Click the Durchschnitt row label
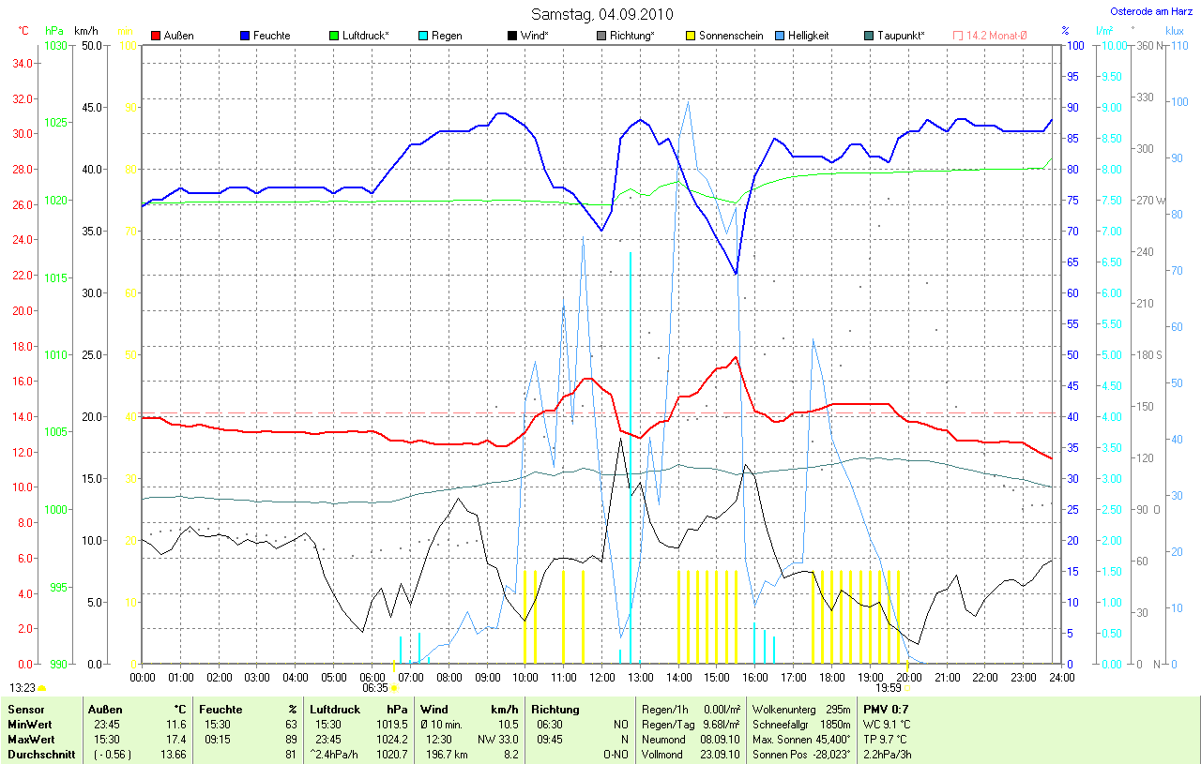Screen dimensions: 1201x764 pos(40,754)
